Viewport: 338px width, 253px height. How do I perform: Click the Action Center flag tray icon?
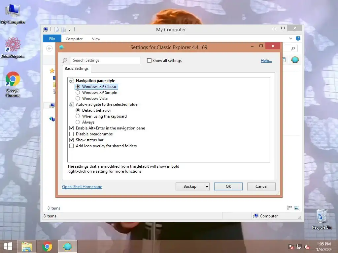[291, 246]
